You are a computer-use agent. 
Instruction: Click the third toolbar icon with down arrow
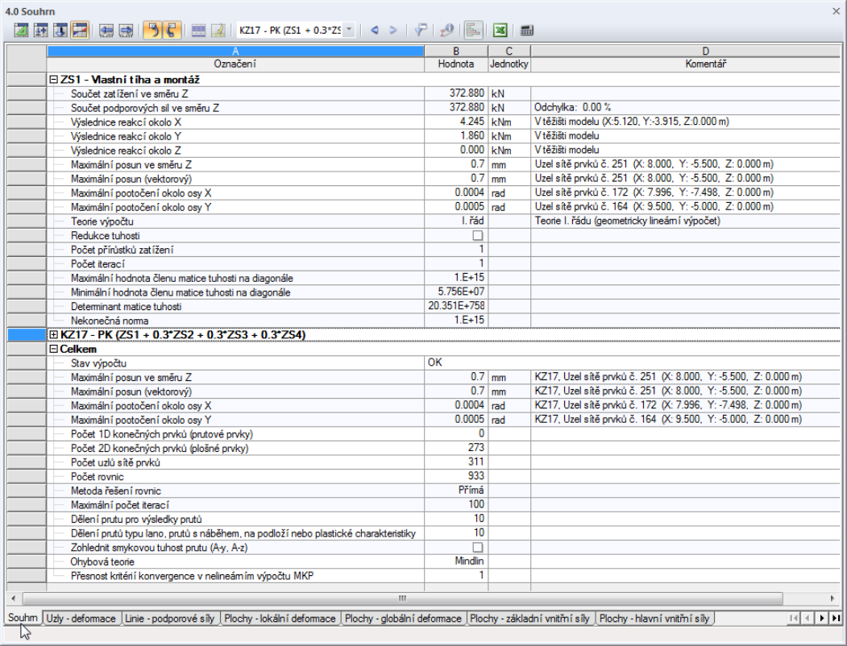(x=60, y=31)
